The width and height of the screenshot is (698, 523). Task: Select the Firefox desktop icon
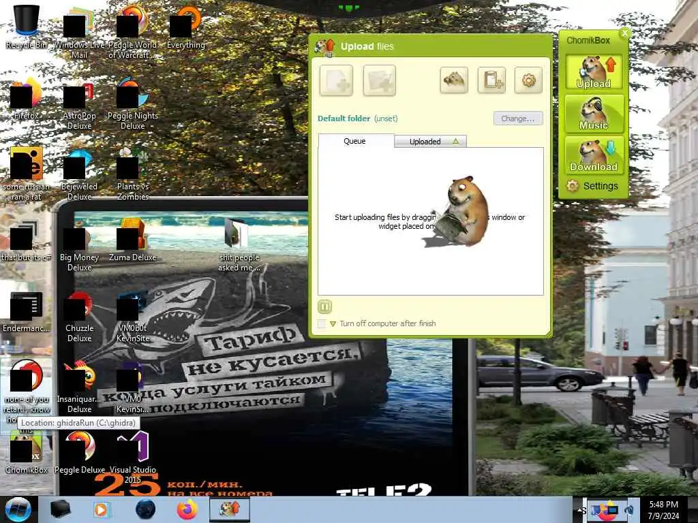pos(27,99)
